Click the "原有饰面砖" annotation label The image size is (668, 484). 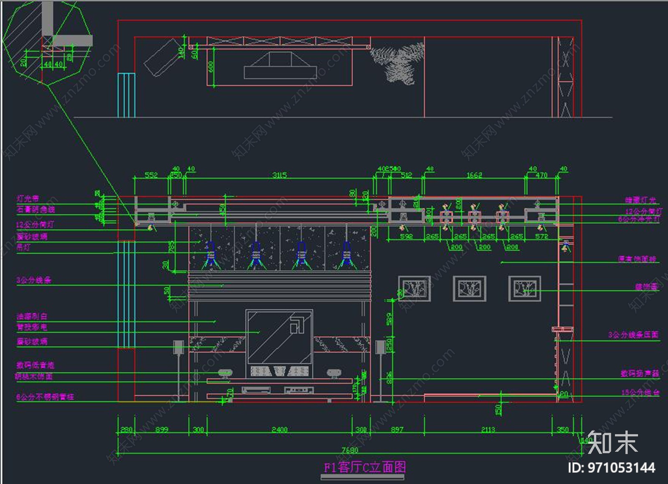coord(637,259)
